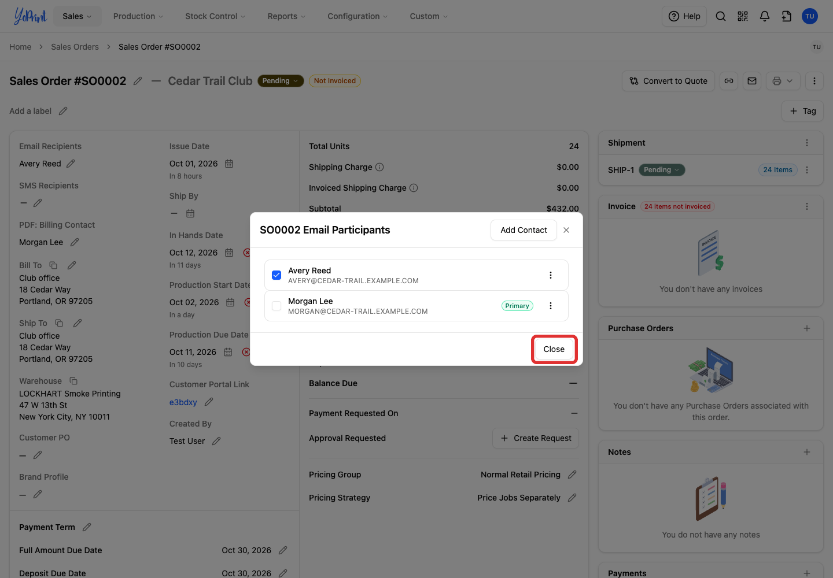Screen dimensions: 833x578
Task: Open SHIP-1 Pending status dropdown
Action: click(662, 170)
